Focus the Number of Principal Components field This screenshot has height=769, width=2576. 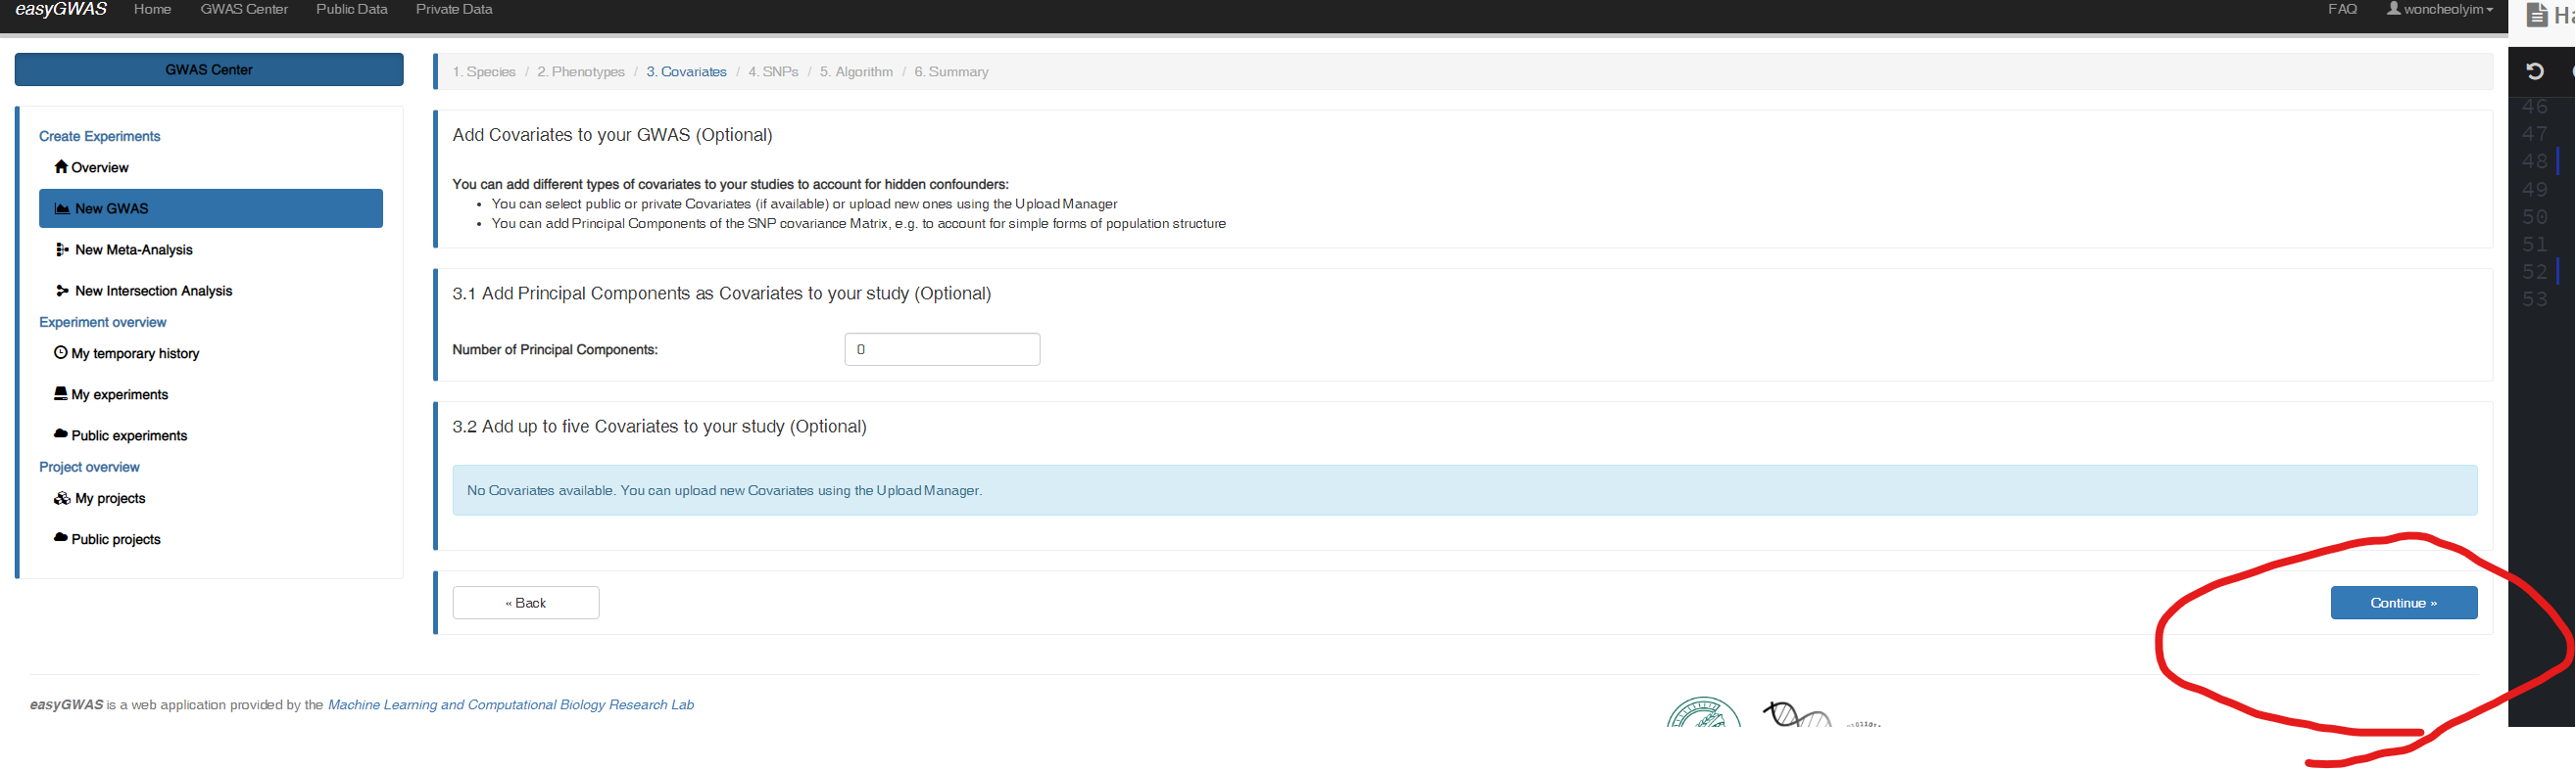point(942,349)
